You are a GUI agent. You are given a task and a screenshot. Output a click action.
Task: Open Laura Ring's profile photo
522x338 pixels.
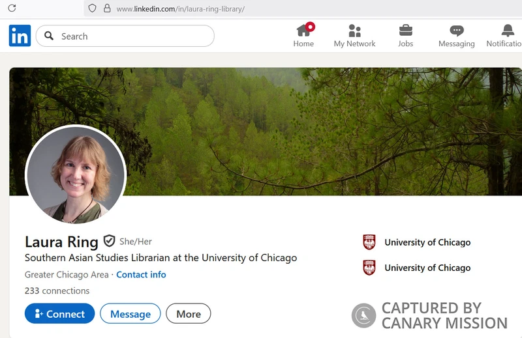tap(76, 175)
